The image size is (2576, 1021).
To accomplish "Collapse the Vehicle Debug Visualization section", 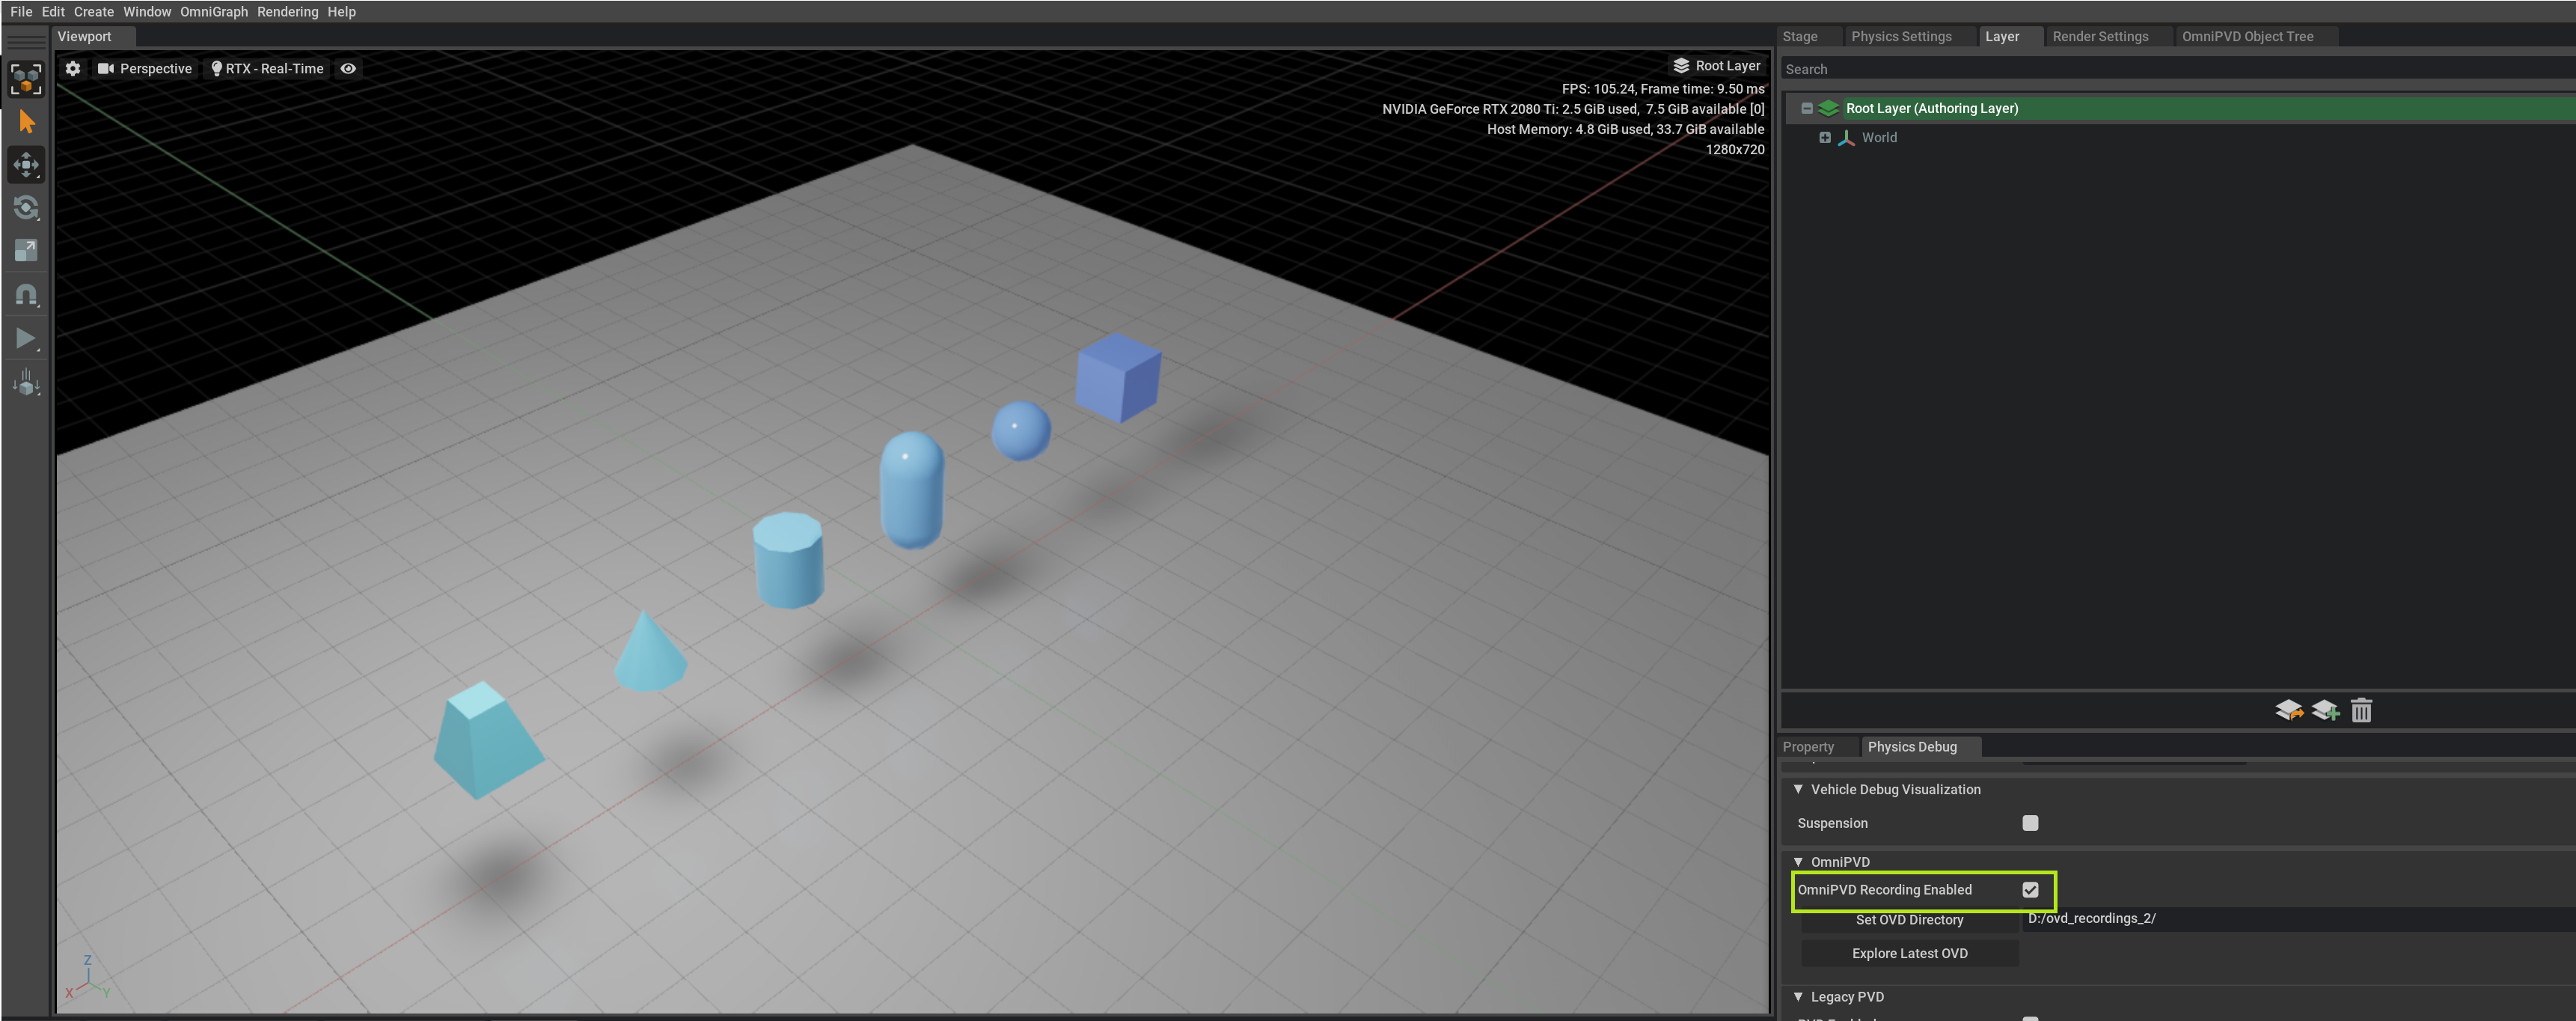I will coord(1799,789).
